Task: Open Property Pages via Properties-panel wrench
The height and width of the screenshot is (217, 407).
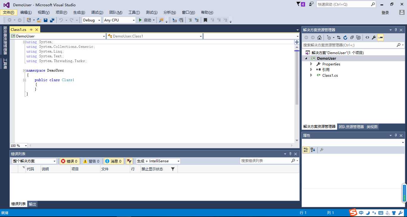Action: (x=321, y=150)
